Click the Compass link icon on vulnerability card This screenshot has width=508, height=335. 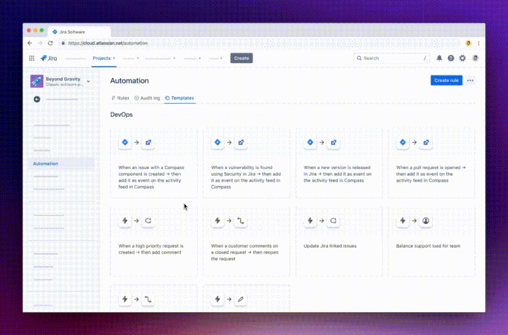[x=241, y=142]
